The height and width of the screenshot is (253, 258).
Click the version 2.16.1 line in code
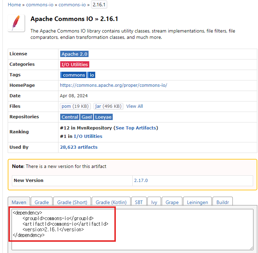pyautogui.click(x=53, y=230)
